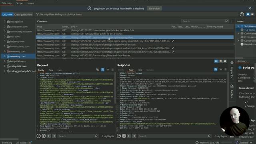The height and width of the screenshot is (144, 256).
Task: Open the Site map tab
Action: point(7,3)
